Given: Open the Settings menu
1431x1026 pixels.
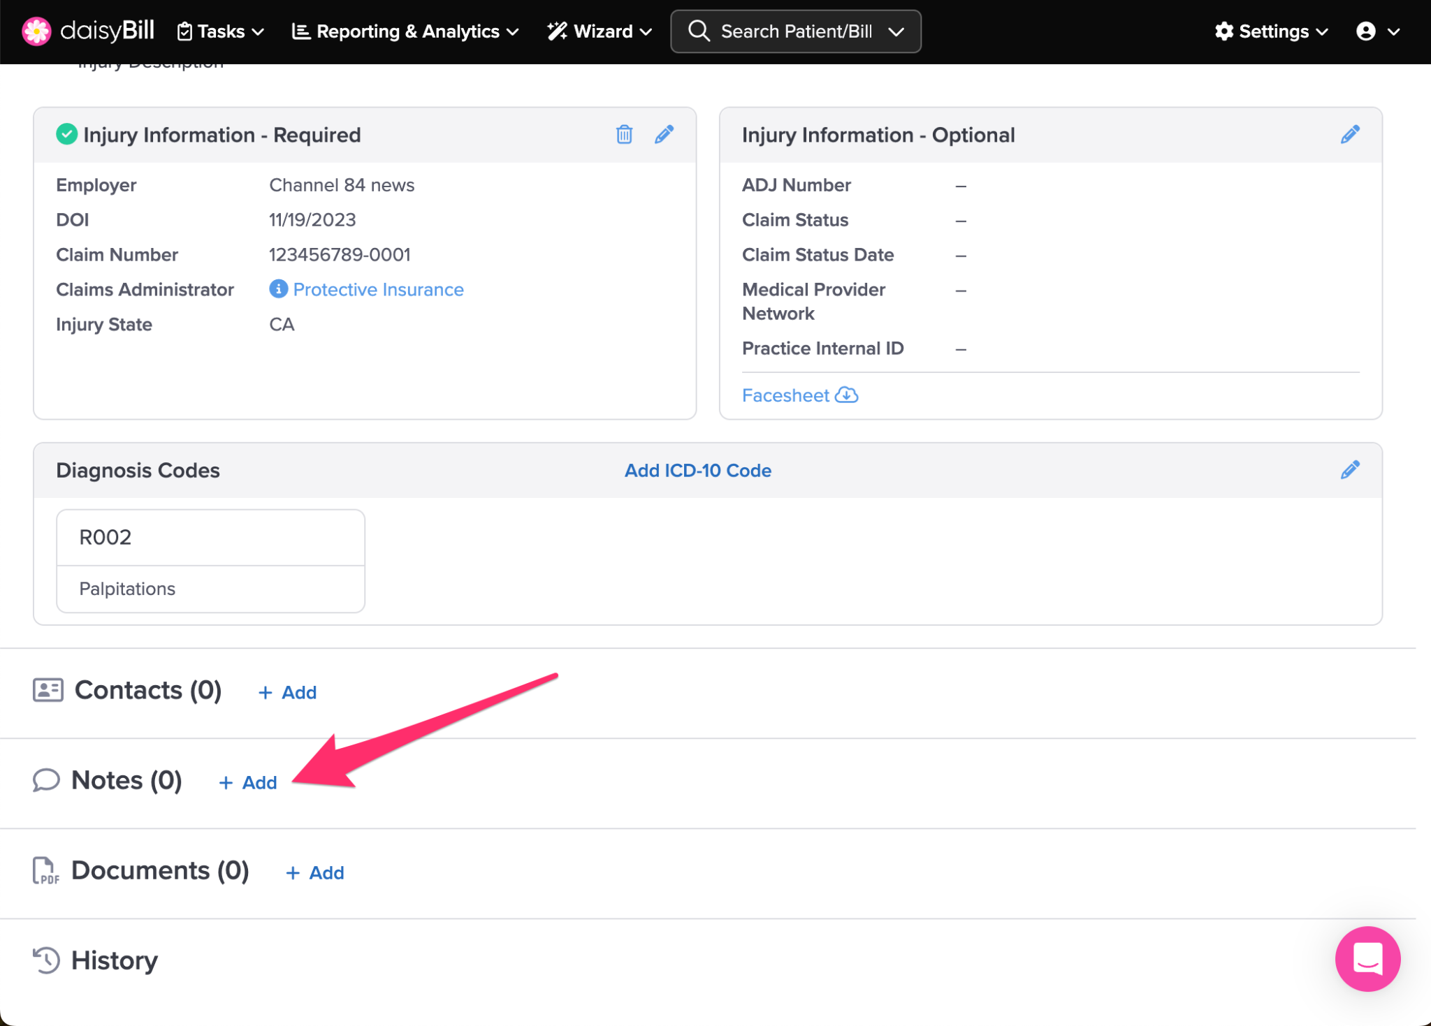Looking at the screenshot, I should pos(1272,31).
